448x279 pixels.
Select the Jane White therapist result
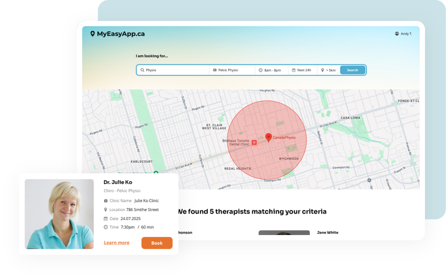tap(328, 232)
